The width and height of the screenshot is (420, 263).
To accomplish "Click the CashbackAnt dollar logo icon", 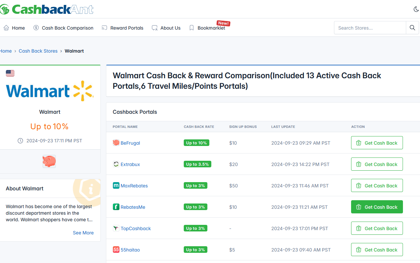I will click(5, 9).
